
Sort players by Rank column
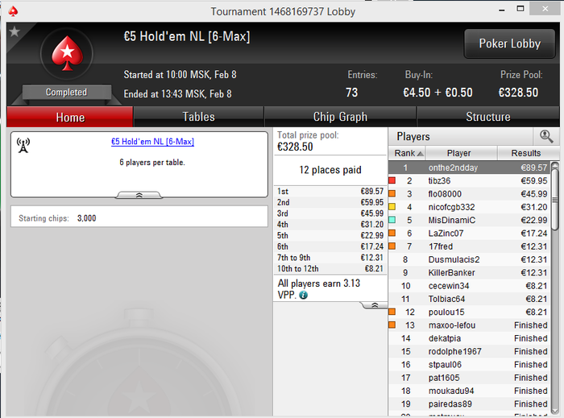pos(407,153)
